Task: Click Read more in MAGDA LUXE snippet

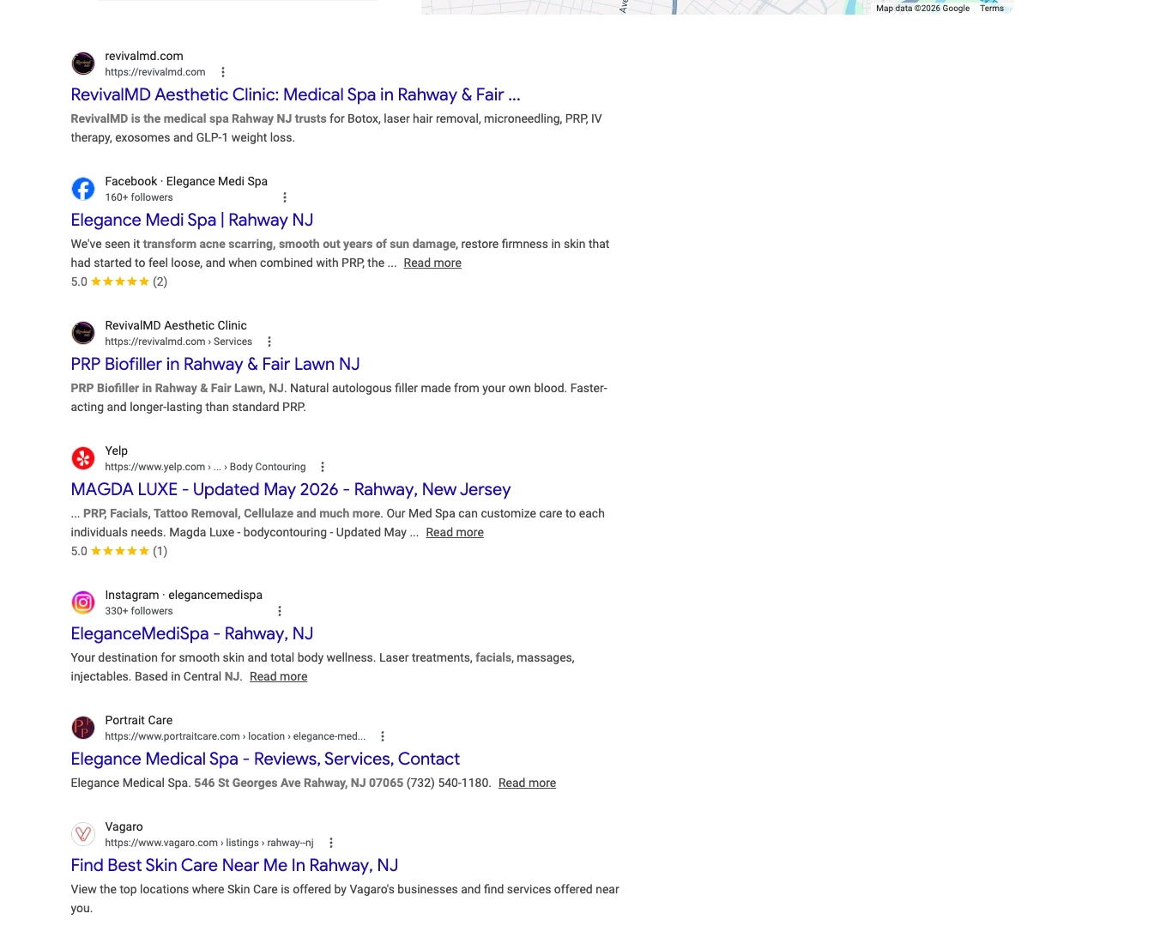Action: click(455, 532)
